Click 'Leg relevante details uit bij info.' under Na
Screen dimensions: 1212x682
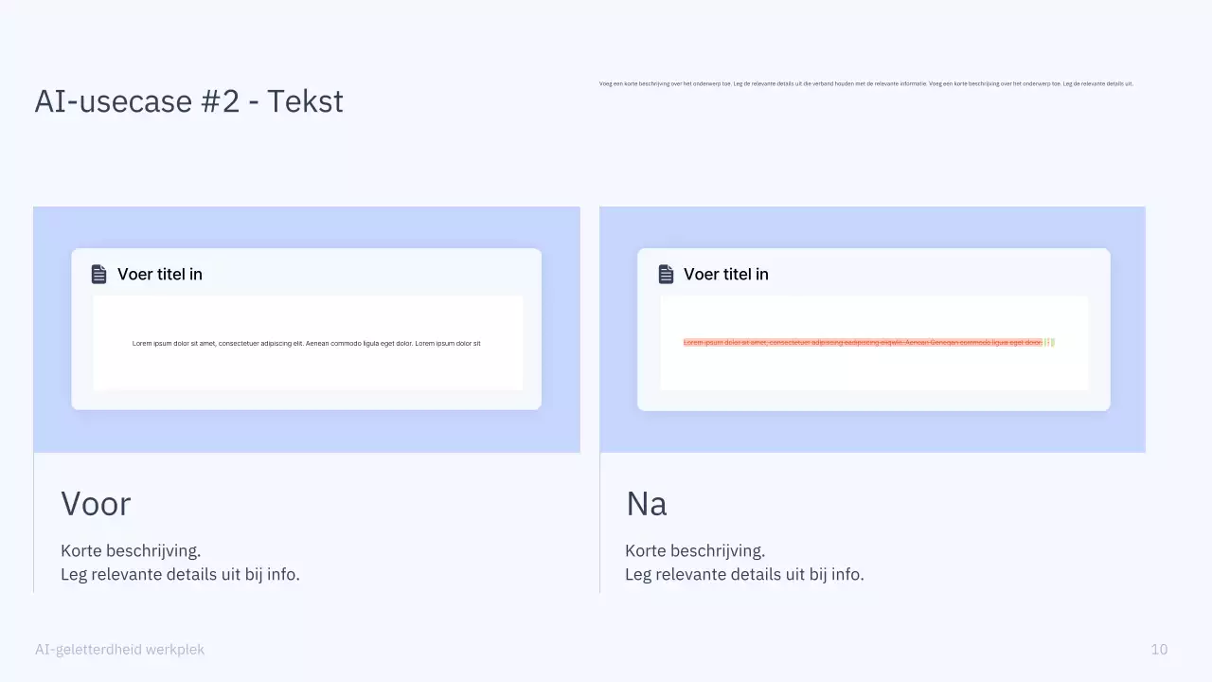(x=744, y=574)
